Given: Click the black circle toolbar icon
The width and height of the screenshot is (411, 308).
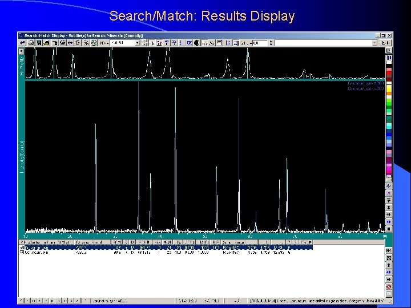Looking at the screenshot, I should pos(197,43).
